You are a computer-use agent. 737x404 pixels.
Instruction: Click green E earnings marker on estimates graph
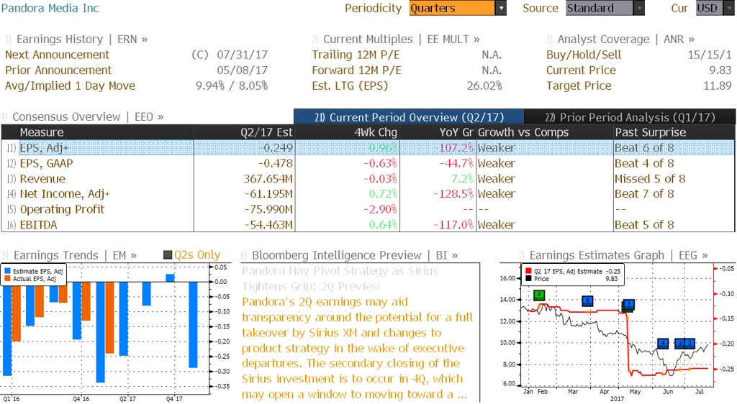(x=539, y=295)
